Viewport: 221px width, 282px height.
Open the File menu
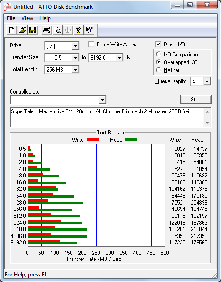pos(11,18)
